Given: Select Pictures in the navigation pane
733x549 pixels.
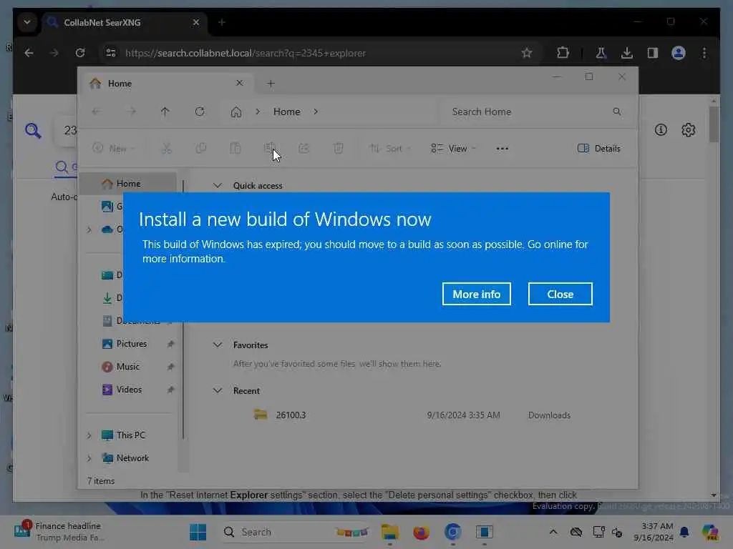Looking at the screenshot, I should tap(132, 344).
